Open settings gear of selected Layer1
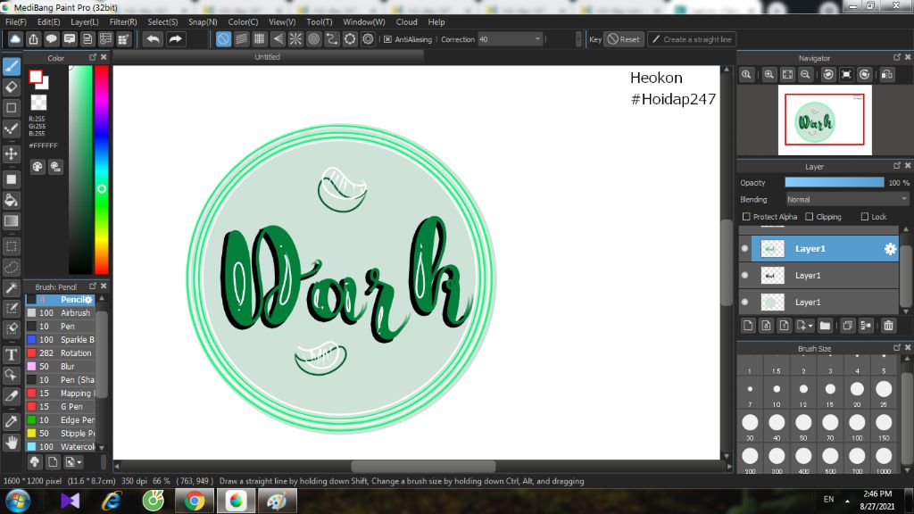The image size is (914, 514). (890, 249)
